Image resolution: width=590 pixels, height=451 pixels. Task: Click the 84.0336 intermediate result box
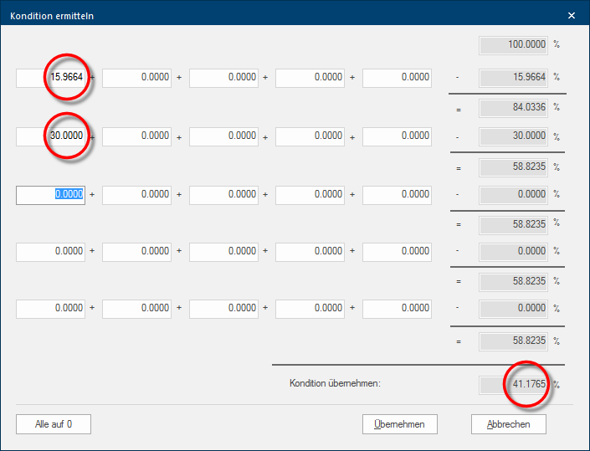click(513, 107)
